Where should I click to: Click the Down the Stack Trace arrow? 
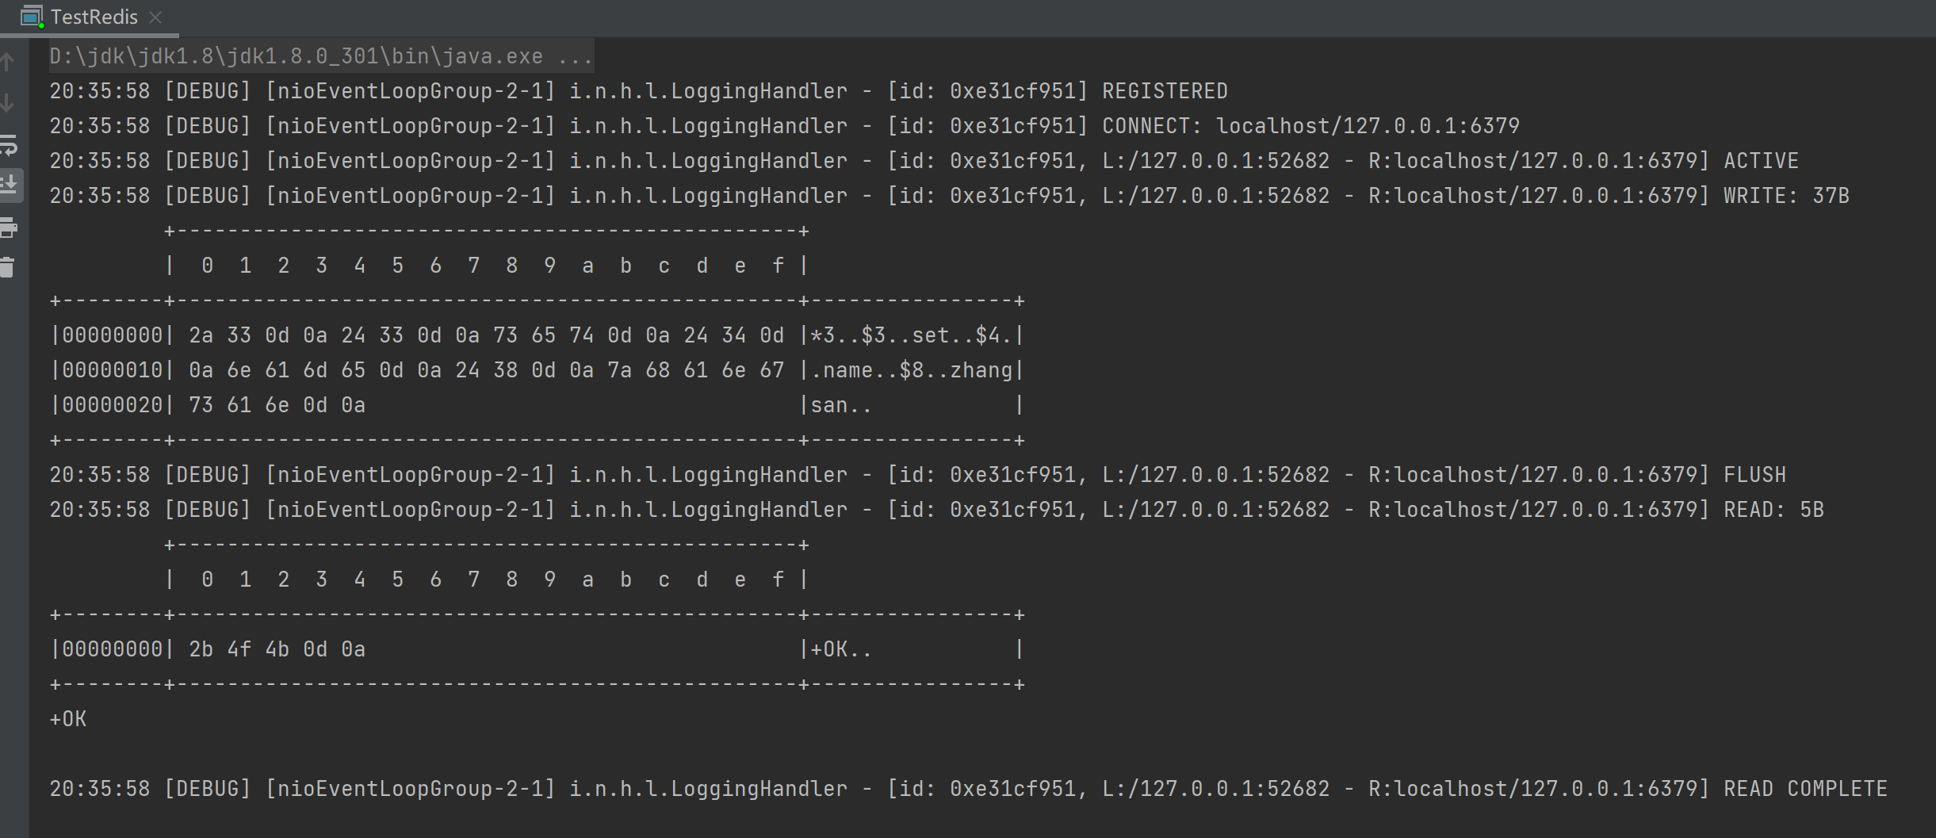(8, 103)
